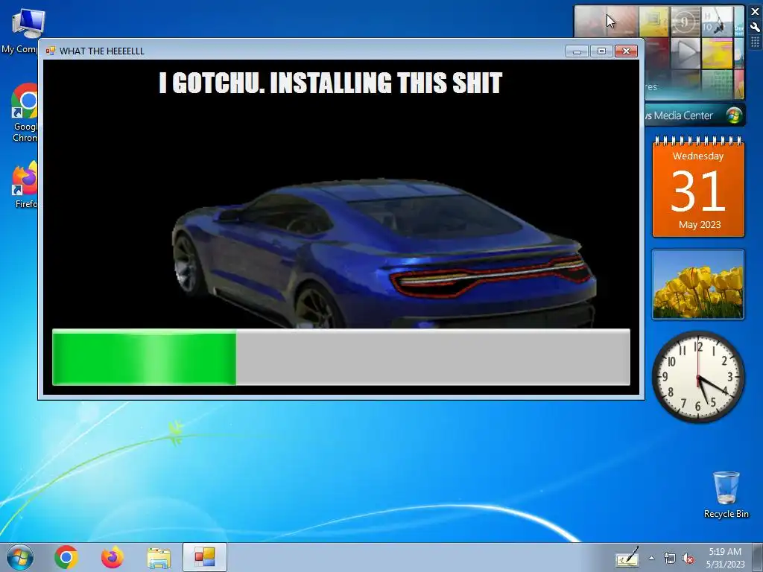Close the Media Center gadget with X
The width and height of the screenshot is (763, 572).
(756, 12)
